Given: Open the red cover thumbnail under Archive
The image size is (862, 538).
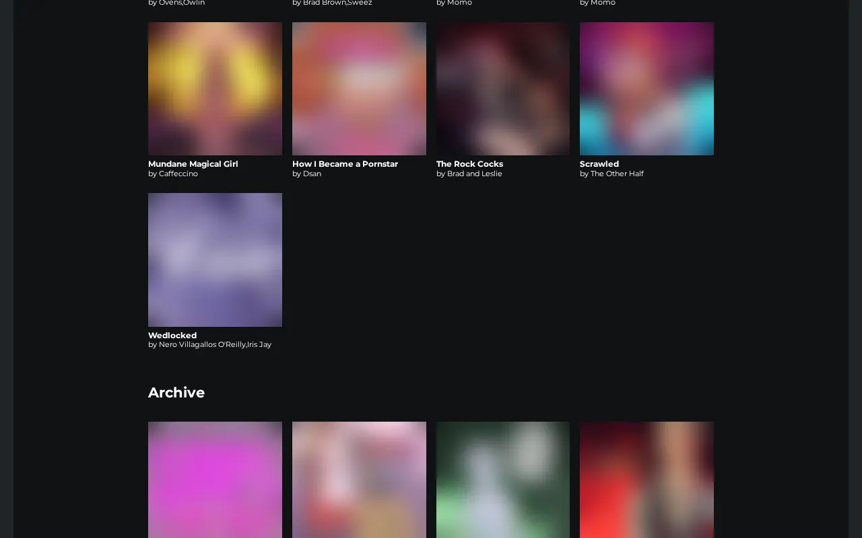Looking at the screenshot, I should [x=646, y=479].
